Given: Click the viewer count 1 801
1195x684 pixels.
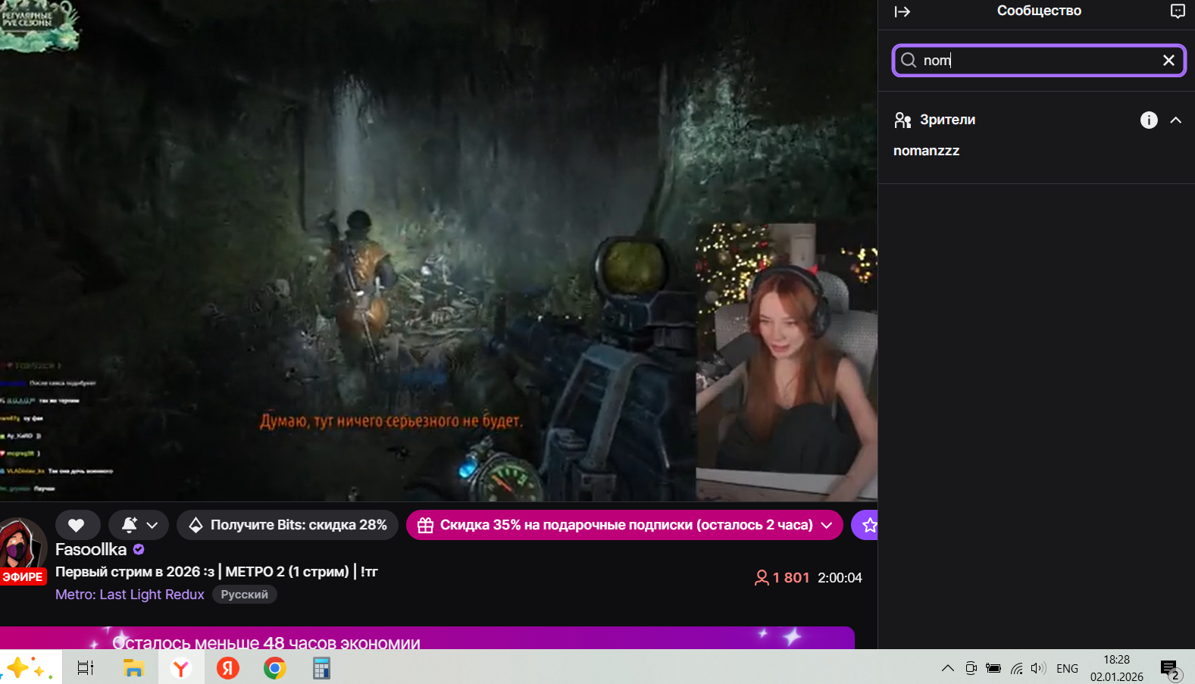Looking at the screenshot, I should (782, 578).
